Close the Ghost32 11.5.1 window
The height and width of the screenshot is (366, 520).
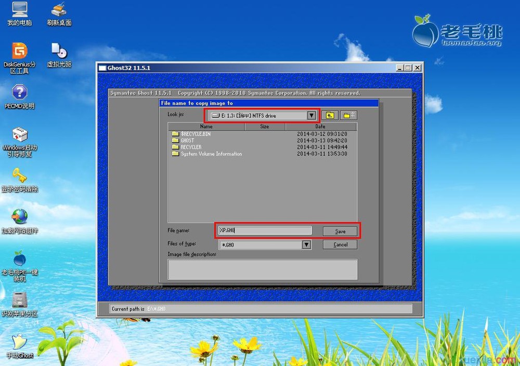coord(418,68)
